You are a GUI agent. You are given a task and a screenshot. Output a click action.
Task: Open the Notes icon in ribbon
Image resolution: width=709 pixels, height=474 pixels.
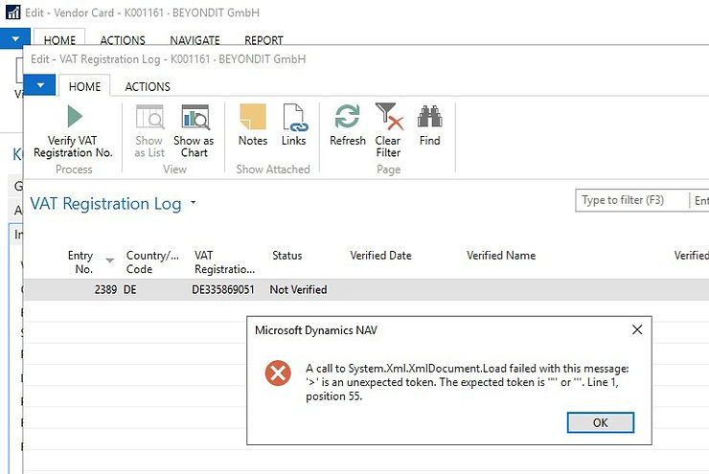coord(253,118)
